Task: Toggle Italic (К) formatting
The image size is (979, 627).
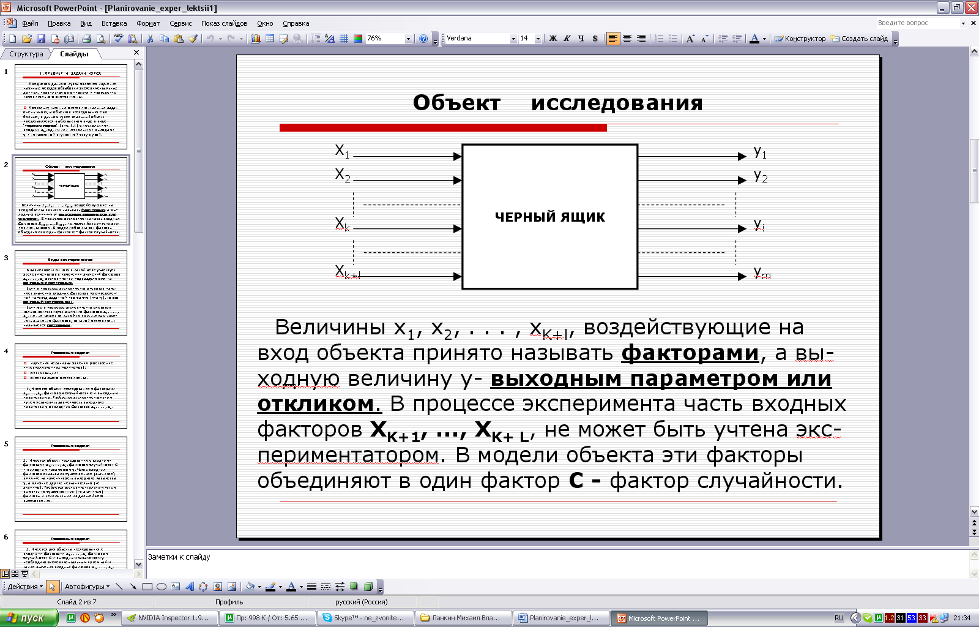Action: 567,39
